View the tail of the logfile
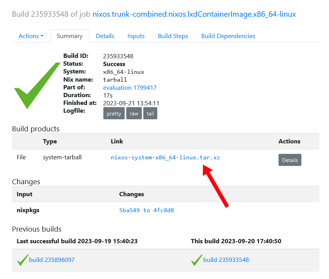329x279 pixels. point(150,113)
